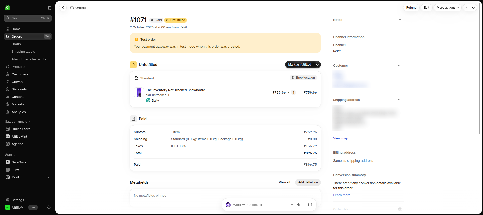
Task: Open Shipping address three-dot menu
Action: pyautogui.click(x=400, y=100)
